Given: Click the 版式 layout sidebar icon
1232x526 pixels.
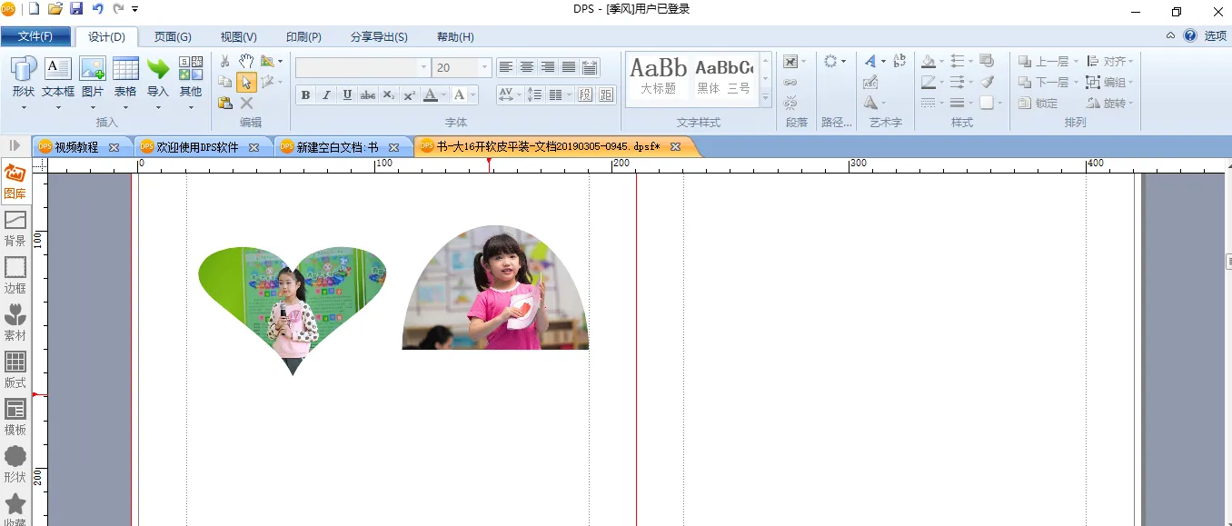Looking at the screenshot, I should [15, 370].
